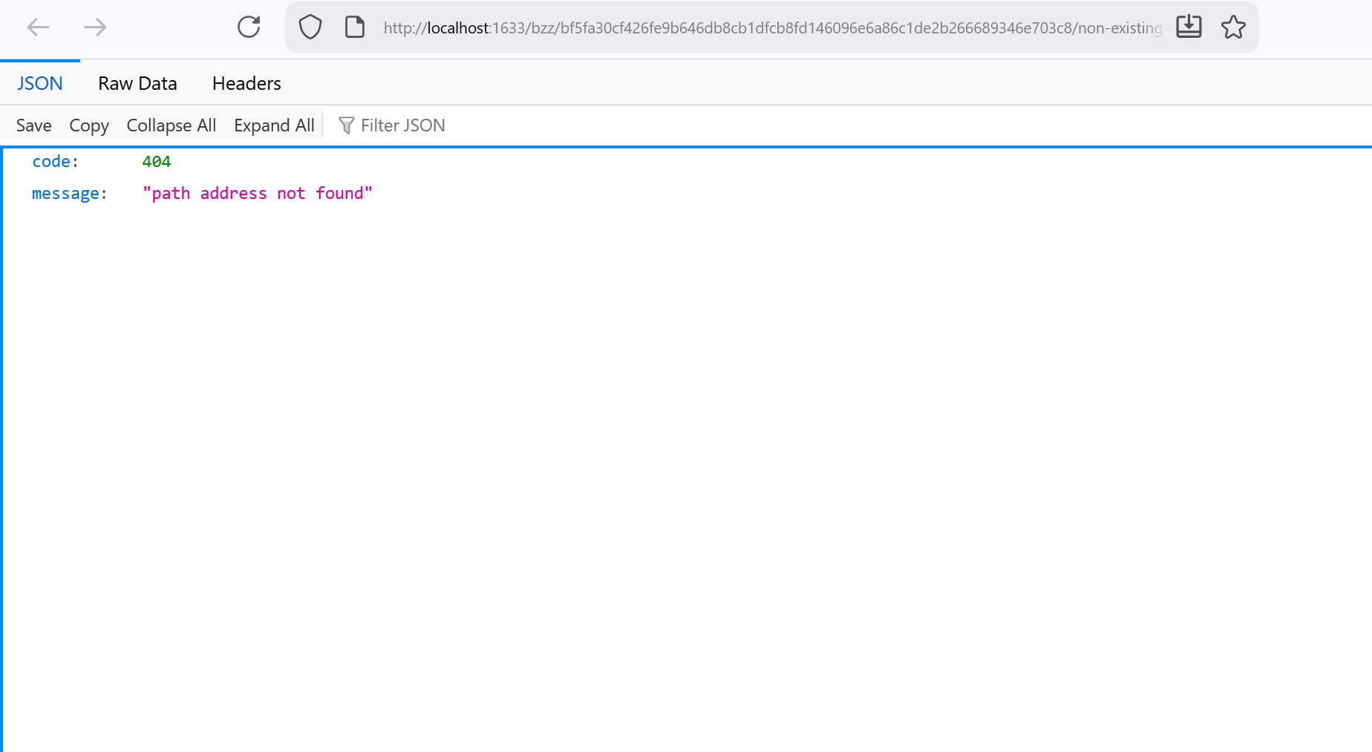Select the path address not found message

click(258, 193)
